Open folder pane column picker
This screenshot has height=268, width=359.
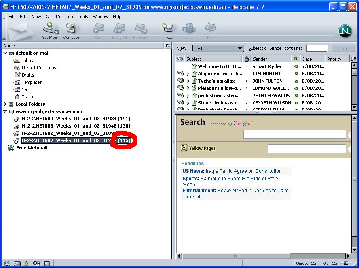click(x=168, y=46)
